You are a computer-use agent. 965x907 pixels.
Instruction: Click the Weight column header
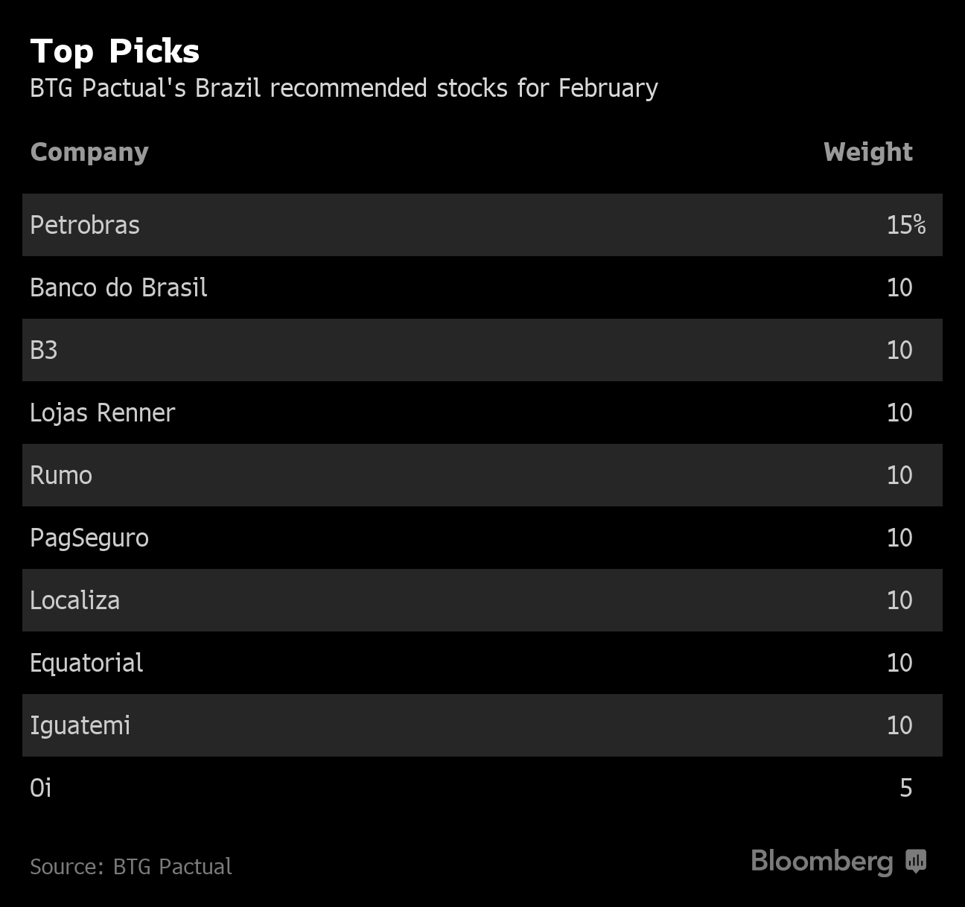click(x=867, y=152)
